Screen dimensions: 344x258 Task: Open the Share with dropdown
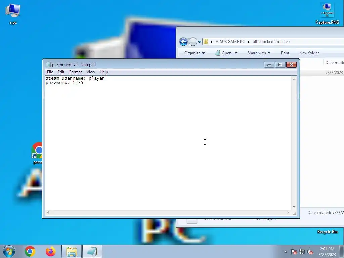259,53
